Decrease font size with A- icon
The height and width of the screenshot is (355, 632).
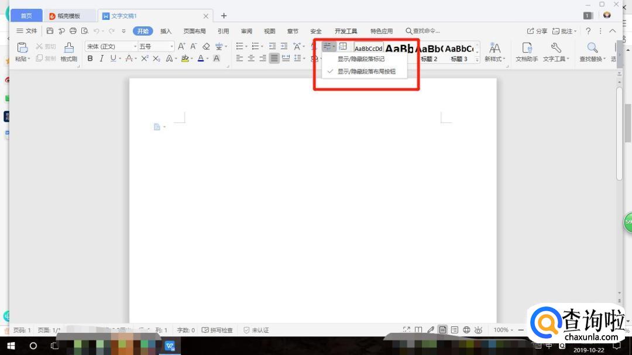coord(194,46)
